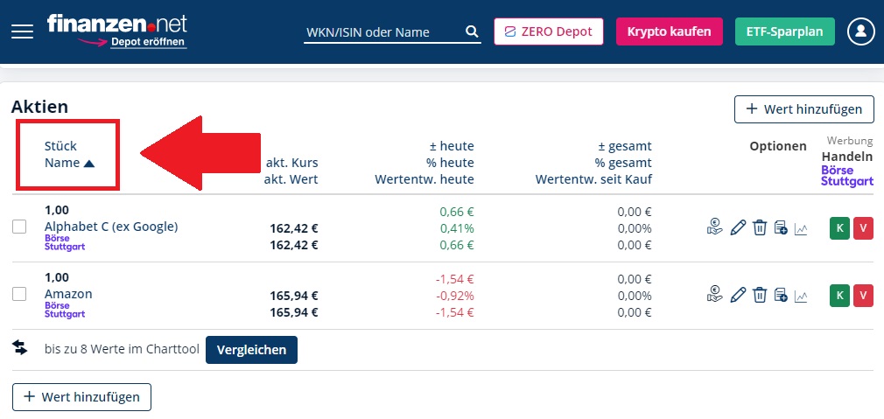
Task: Sort by % heute header
Action: click(451, 163)
